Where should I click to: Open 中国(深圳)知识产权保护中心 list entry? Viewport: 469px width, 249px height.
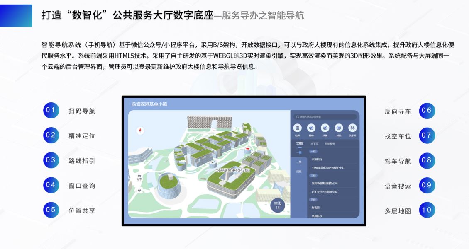[328, 168]
